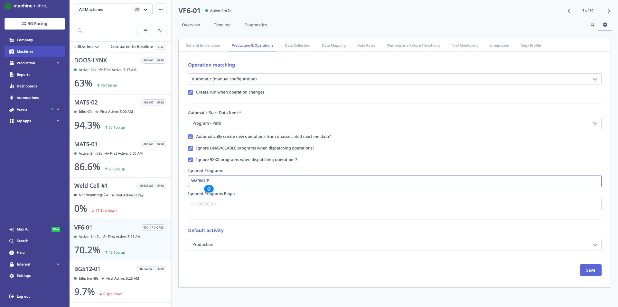The image size is (618, 307).
Task: Open Max AI from the sidebar
Action: [x=23, y=229]
